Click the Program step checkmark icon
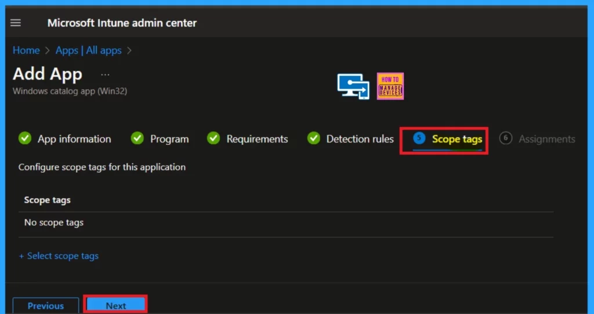The width and height of the screenshot is (594, 314). [137, 138]
